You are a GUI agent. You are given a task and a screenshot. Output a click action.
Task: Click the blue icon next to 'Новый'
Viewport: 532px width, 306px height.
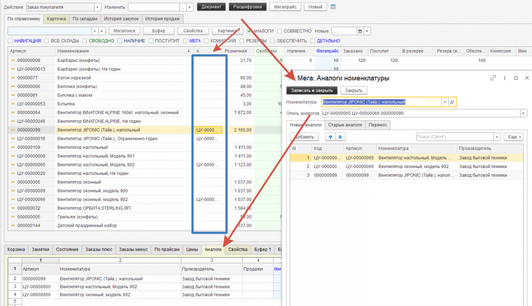click(x=333, y=7)
